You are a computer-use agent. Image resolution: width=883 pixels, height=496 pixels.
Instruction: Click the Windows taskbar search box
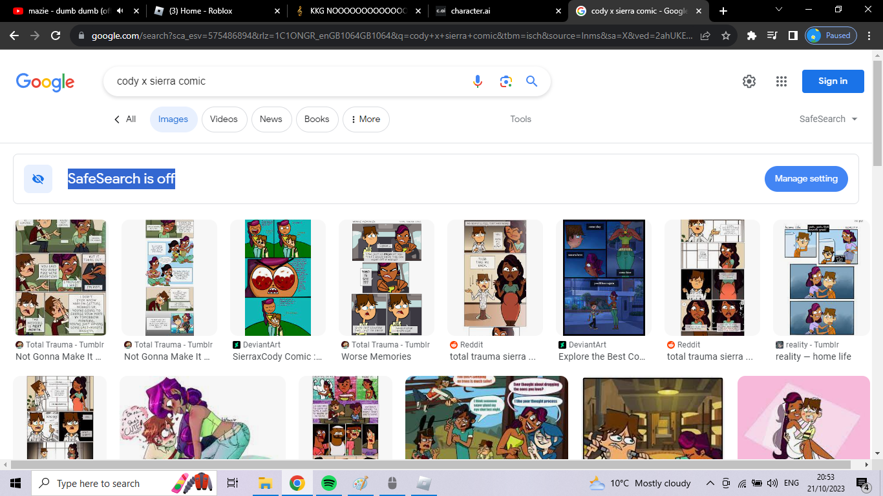(x=124, y=483)
